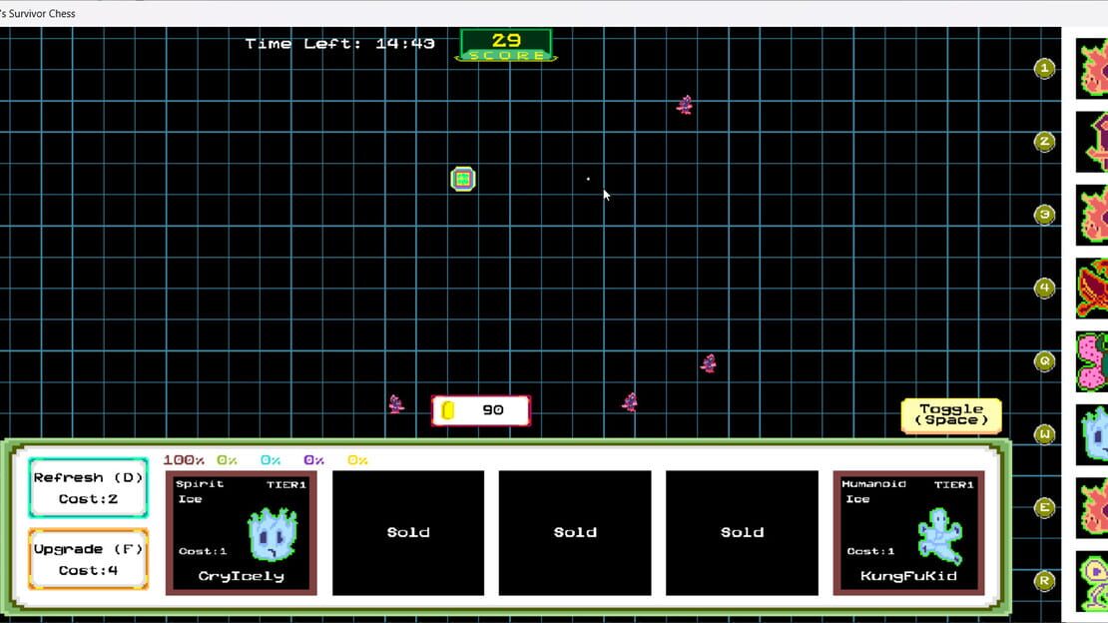
Task: Click the enemy sprite nearest the score panel
Action: click(x=684, y=105)
